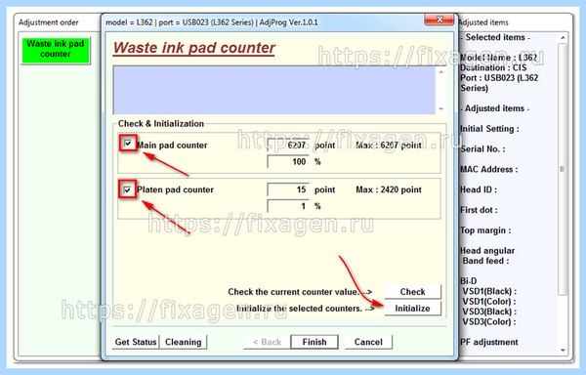Click 'Bi-D' entry

469,281
